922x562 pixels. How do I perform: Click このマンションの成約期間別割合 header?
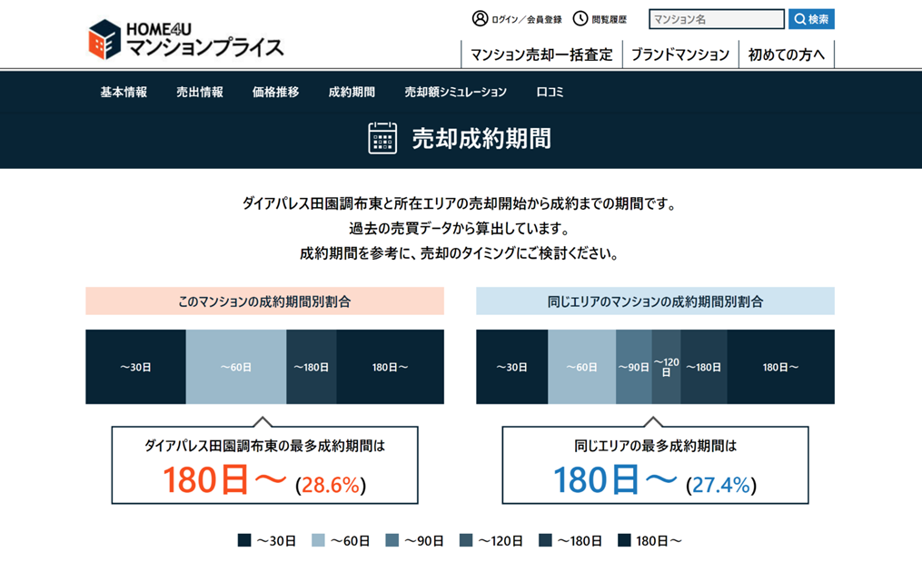tap(264, 301)
